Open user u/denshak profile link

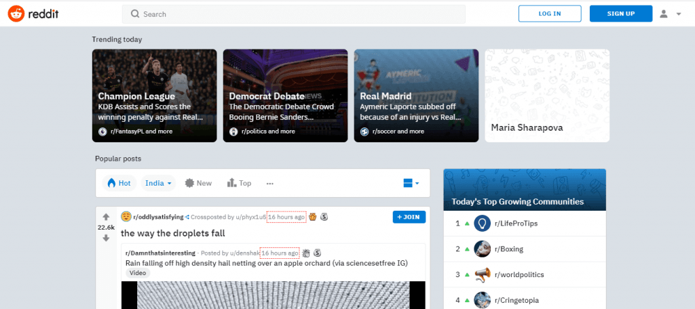point(244,253)
